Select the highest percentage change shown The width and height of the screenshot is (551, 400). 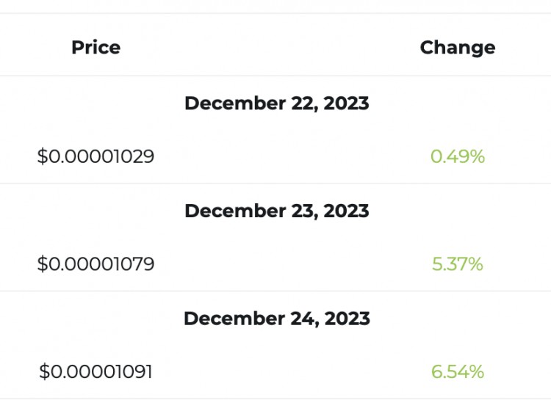[x=457, y=372]
